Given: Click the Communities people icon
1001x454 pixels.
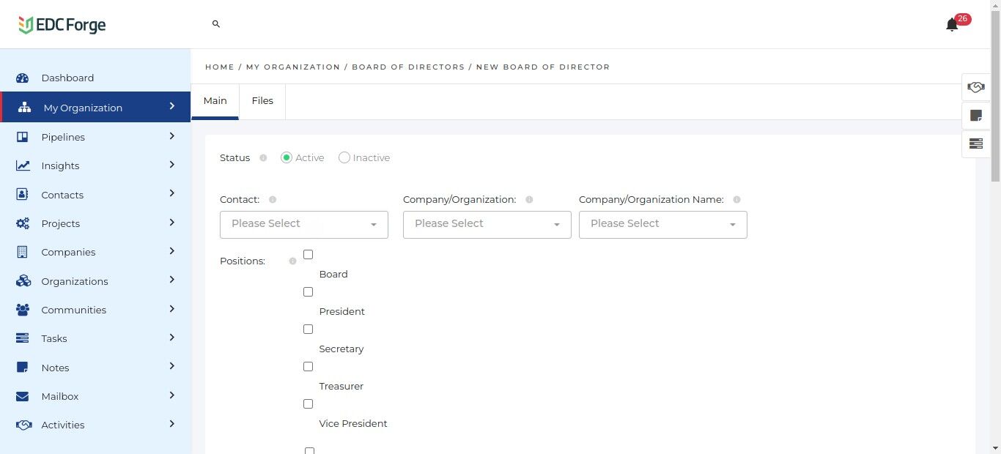Looking at the screenshot, I should tap(23, 310).
